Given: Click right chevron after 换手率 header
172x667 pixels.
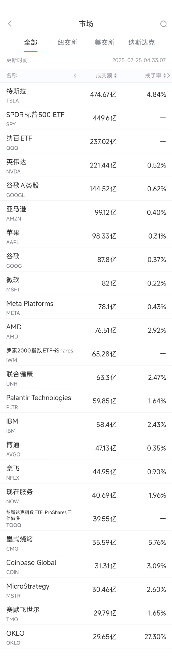Looking at the screenshot, I should (x=169, y=75).
